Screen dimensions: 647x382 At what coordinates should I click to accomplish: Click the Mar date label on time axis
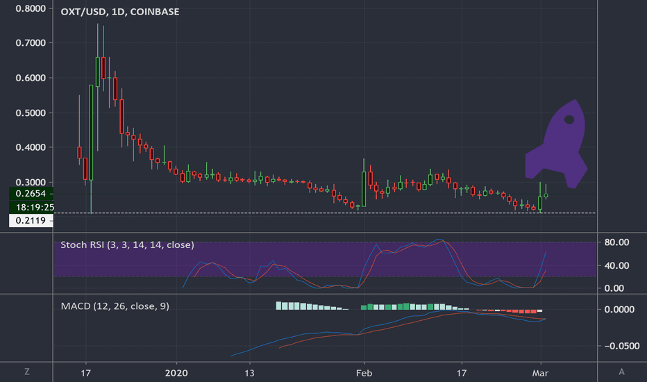click(x=540, y=373)
